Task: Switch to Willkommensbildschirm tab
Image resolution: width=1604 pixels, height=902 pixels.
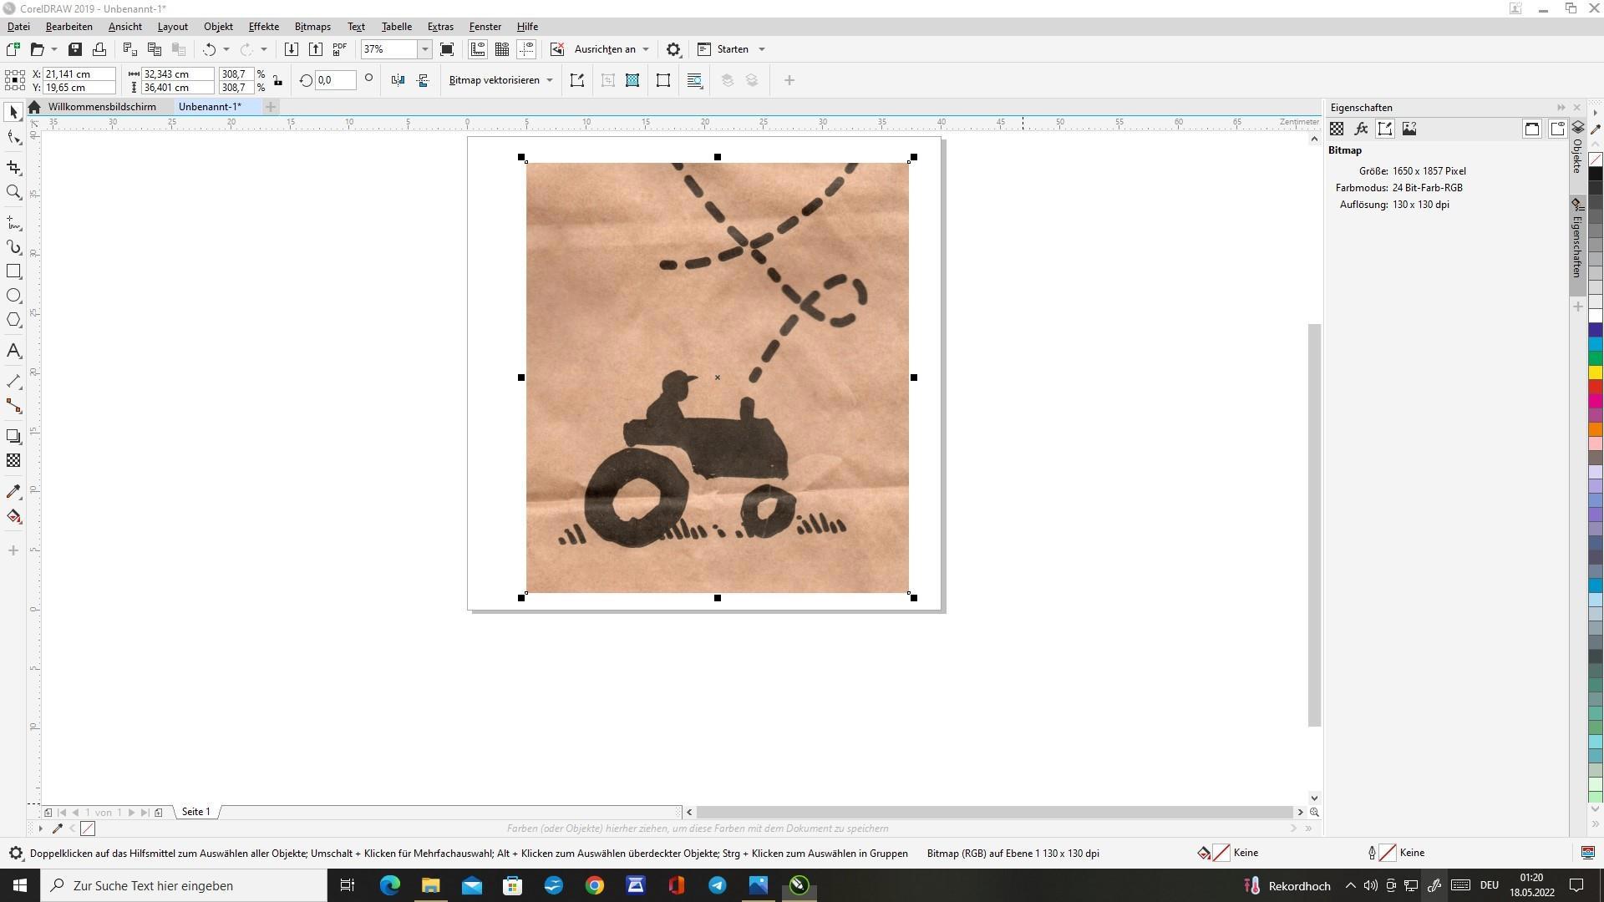Action: tap(102, 107)
